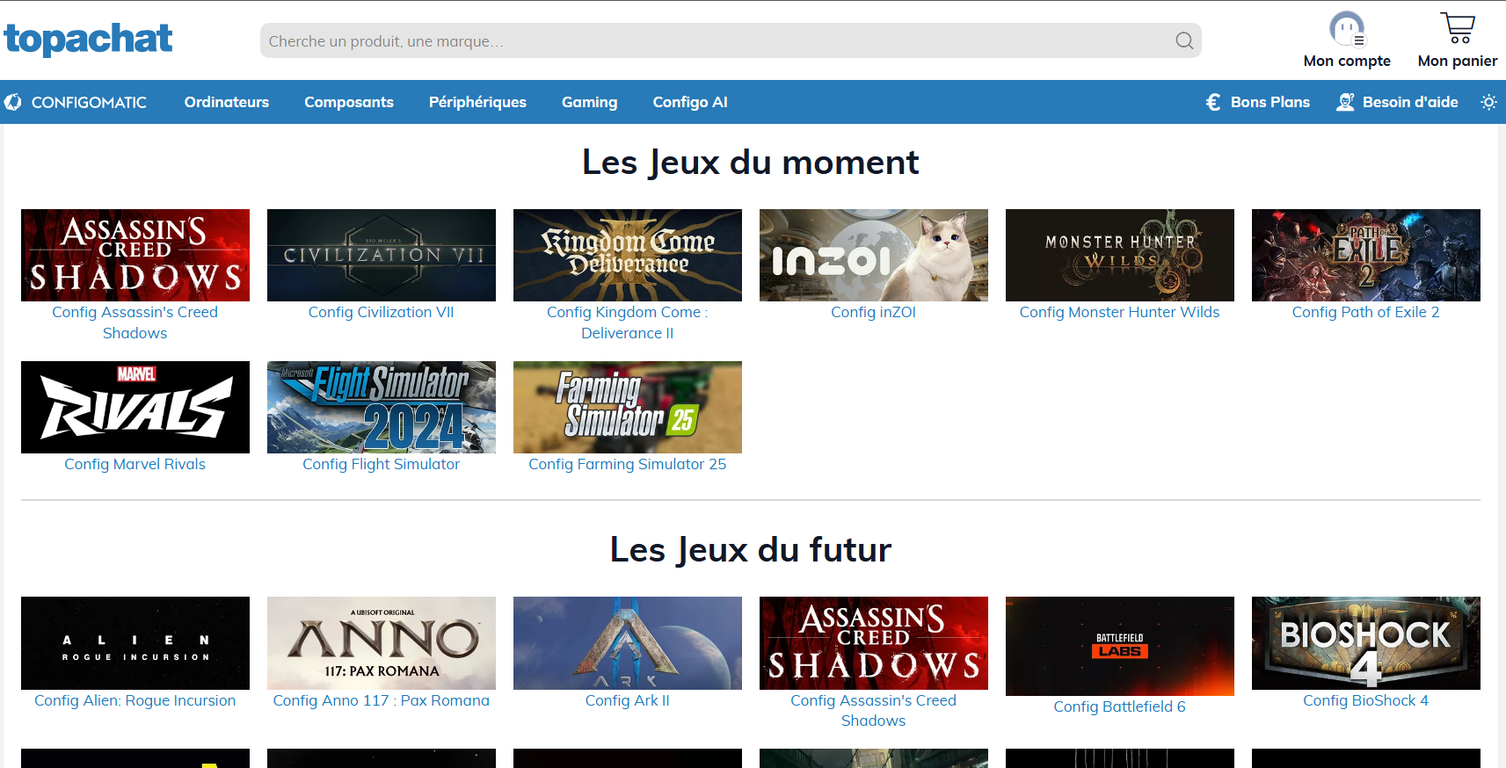Image resolution: width=1506 pixels, height=768 pixels.
Task: Go to Bons Plans
Action: [x=1270, y=102]
